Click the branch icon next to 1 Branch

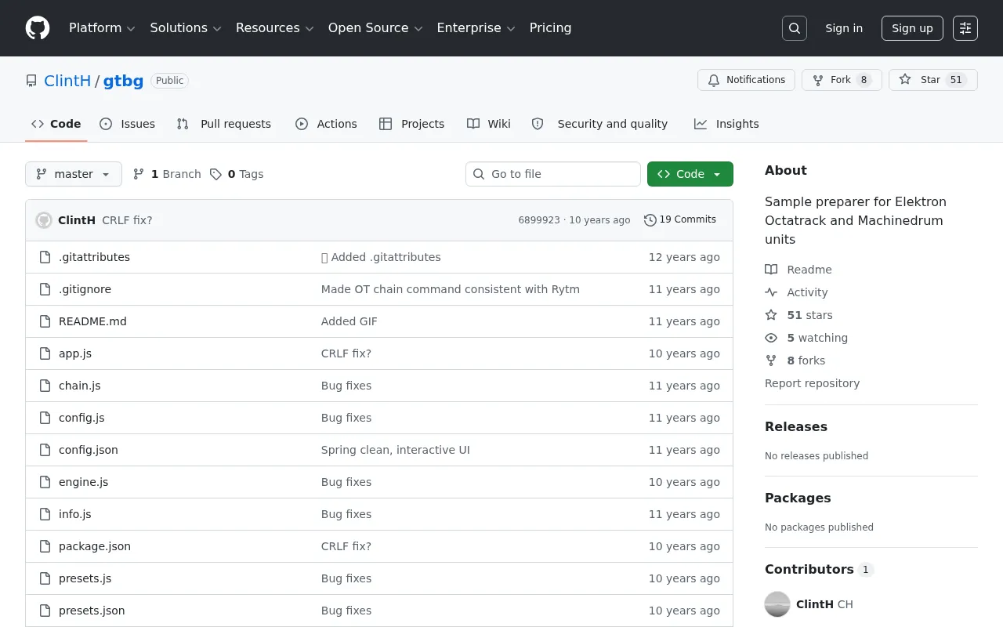pyautogui.click(x=139, y=174)
